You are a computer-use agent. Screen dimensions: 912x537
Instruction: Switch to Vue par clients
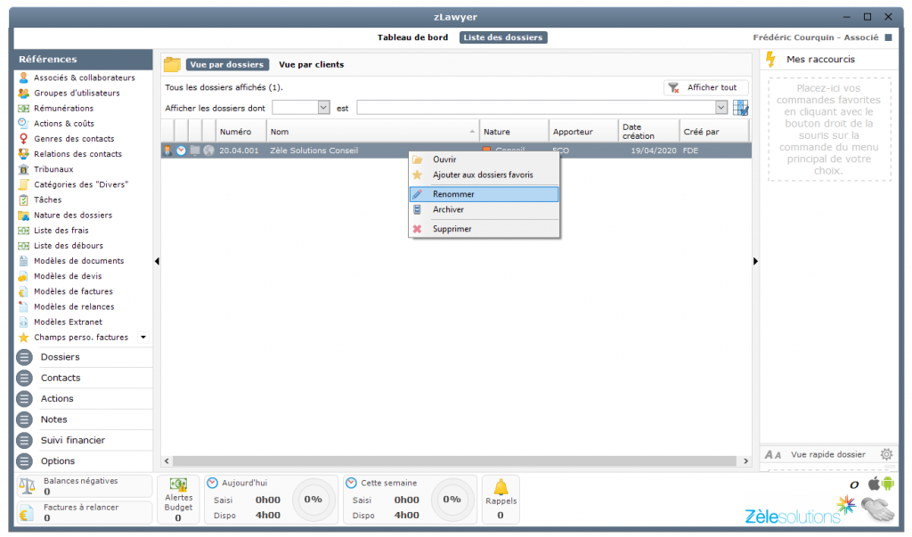tap(311, 65)
